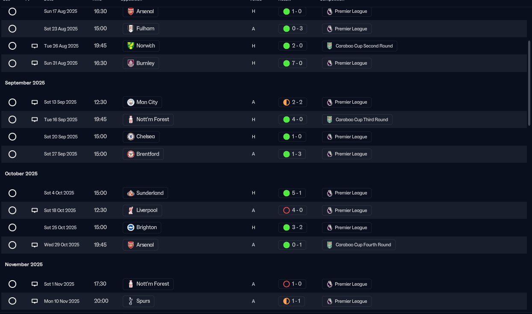Viewport: 532px width, 314px height.
Task: Click the Liverpool club badge
Action: 131,210
